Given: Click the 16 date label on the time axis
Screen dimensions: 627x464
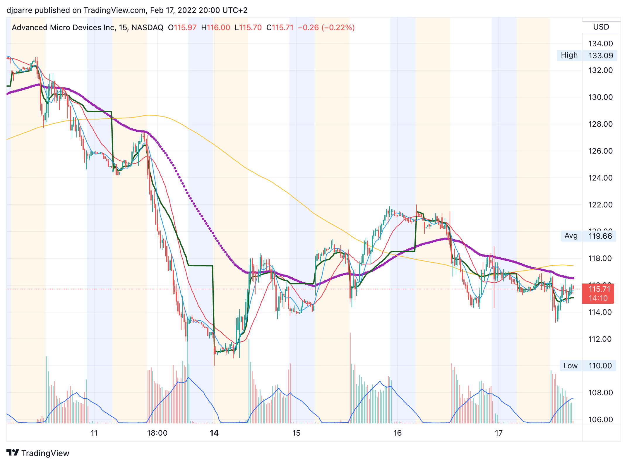Looking at the screenshot, I should click(397, 433).
